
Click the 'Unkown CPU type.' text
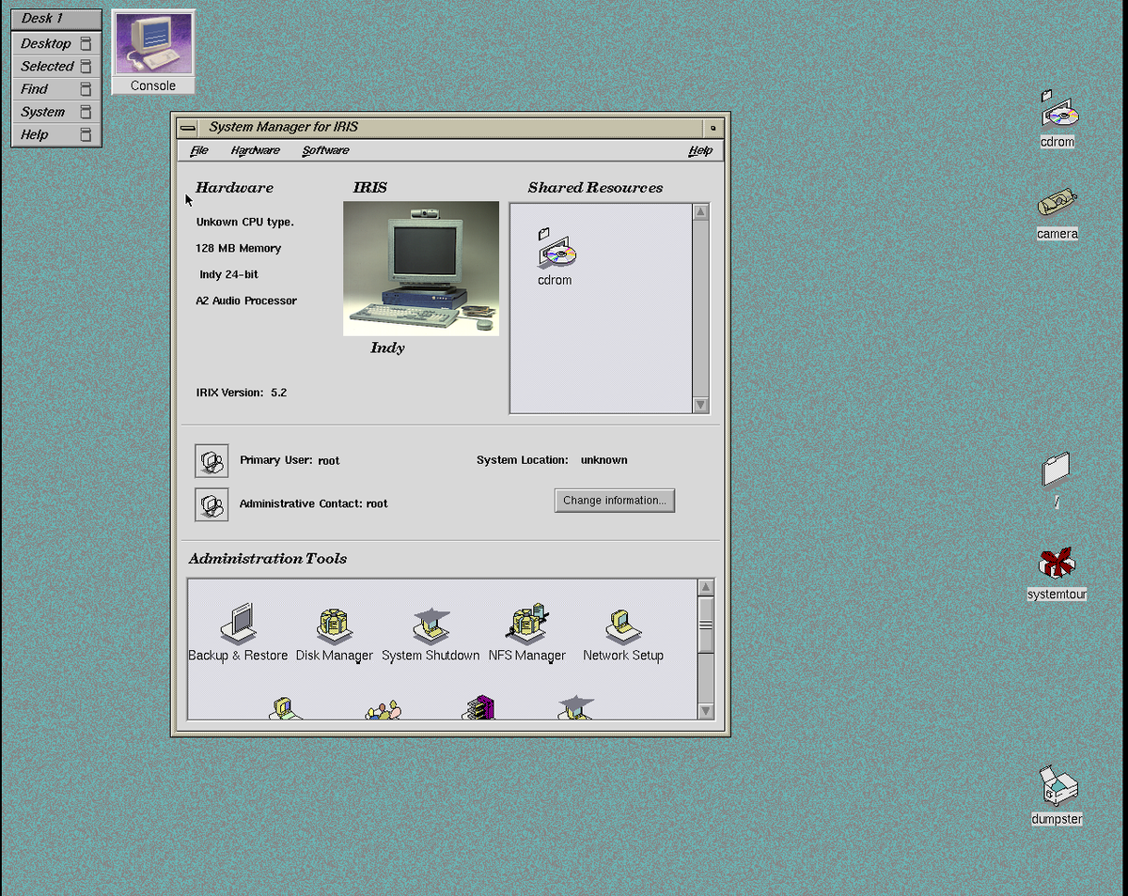tap(245, 223)
